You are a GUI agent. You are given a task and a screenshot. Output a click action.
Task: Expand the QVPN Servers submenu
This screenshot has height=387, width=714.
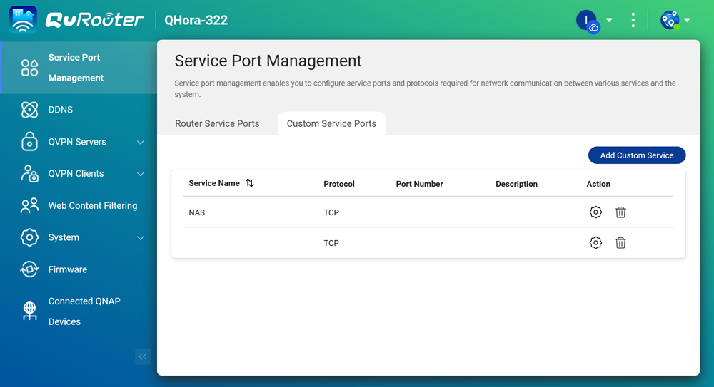141,143
